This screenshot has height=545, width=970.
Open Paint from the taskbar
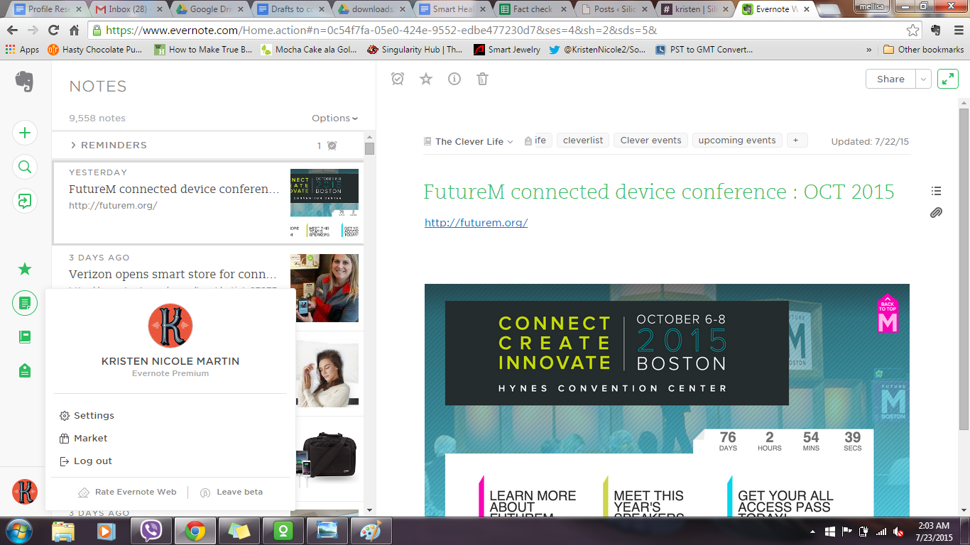tap(371, 531)
